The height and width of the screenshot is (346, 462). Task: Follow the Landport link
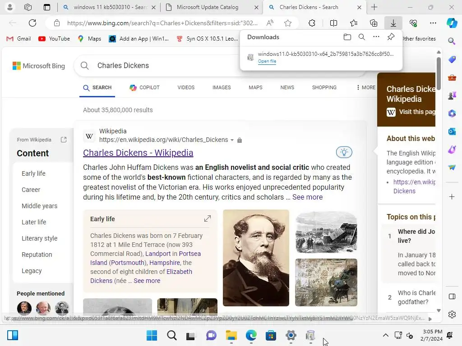[158, 254]
